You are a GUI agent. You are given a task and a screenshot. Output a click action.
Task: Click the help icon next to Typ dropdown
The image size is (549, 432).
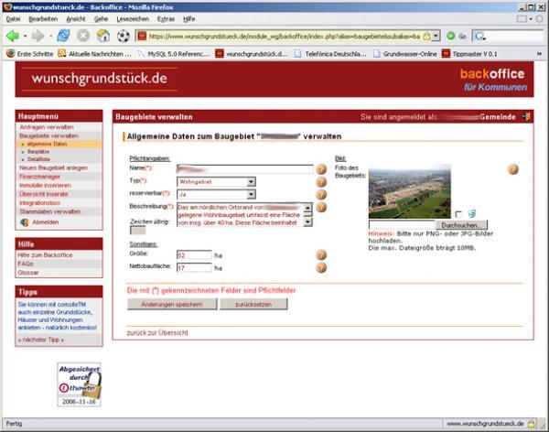(321, 182)
